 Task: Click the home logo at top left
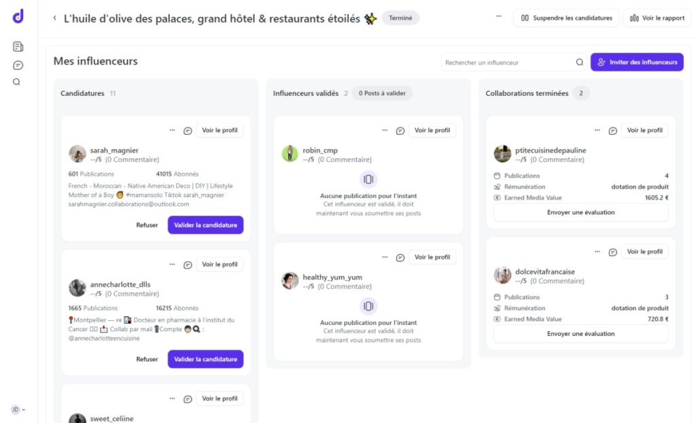pos(18,16)
